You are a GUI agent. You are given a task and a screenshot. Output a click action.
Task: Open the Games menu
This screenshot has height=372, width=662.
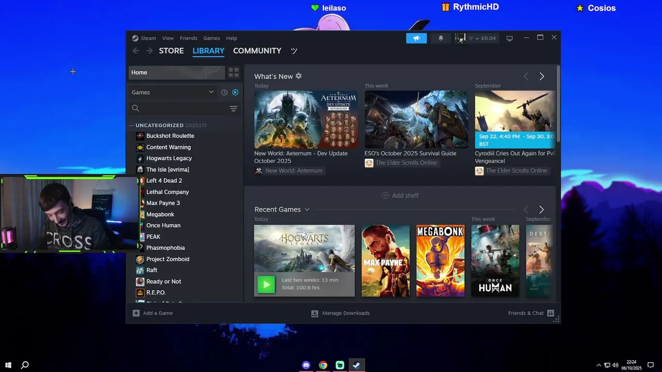click(212, 38)
